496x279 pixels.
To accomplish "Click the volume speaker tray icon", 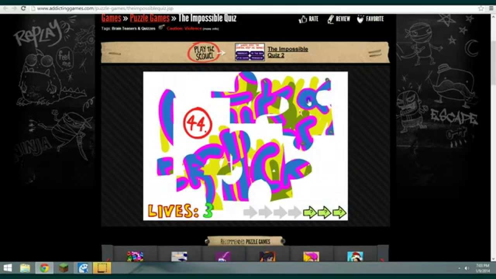I will [x=467, y=268].
